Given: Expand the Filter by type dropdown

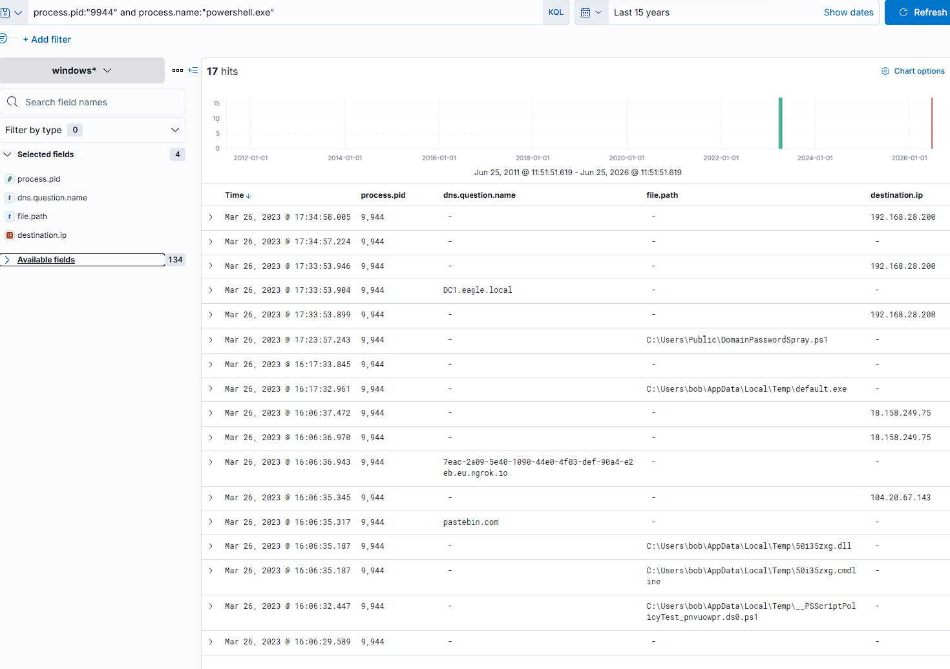Looking at the screenshot, I should tap(92, 130).
